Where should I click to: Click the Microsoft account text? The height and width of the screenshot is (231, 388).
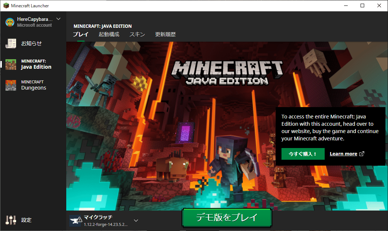coord(34,25)
